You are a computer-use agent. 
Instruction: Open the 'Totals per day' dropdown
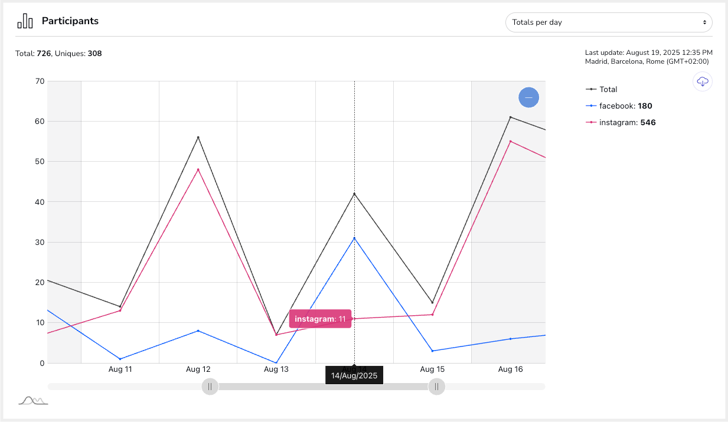609,22
